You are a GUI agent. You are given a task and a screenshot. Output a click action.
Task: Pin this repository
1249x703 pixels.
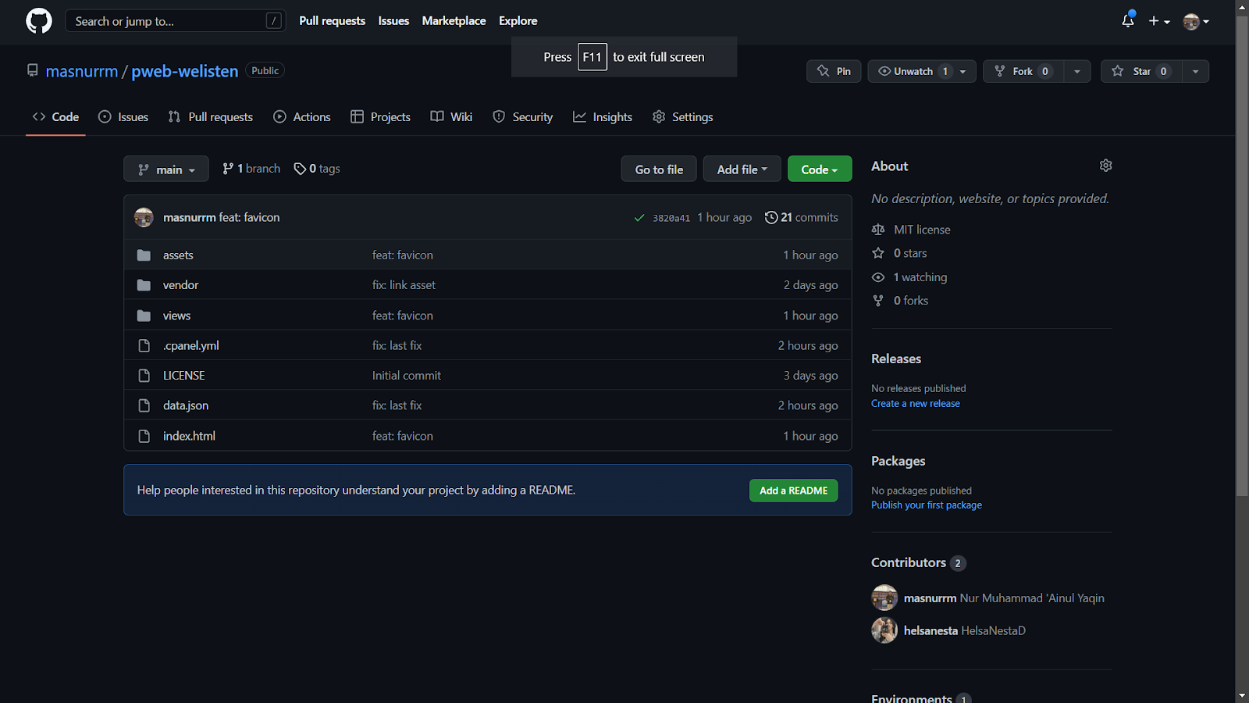coord(834,71)
